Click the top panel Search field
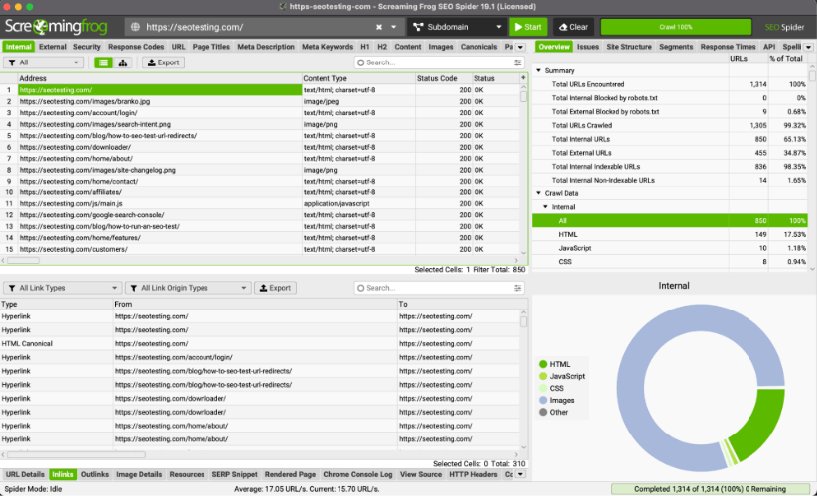The height and width of the screenshot is (496, 817). [x=439, y=62]
